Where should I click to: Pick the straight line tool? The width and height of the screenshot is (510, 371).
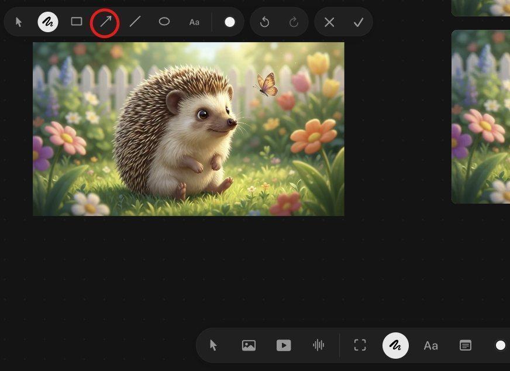pos(135,22)
